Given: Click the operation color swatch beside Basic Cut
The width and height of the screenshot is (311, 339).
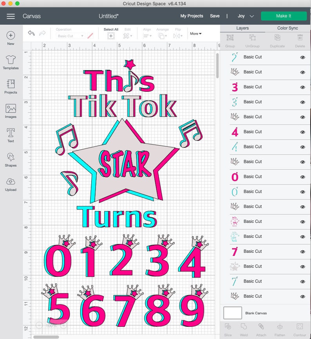Looking at the screenshot, I should pyautogui.click(x=90, y=36).
